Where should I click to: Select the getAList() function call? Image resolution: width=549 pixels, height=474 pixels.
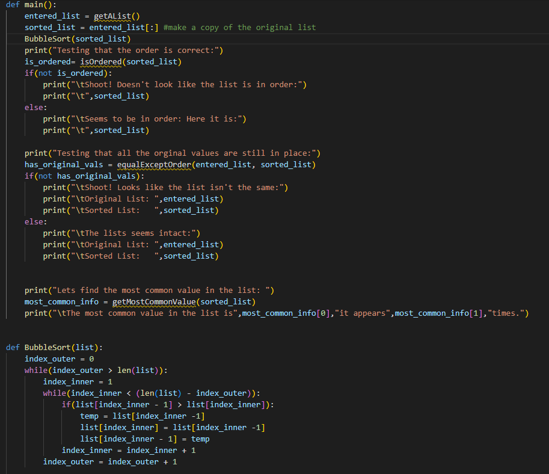pyautogui.click(x=116, y=16)
